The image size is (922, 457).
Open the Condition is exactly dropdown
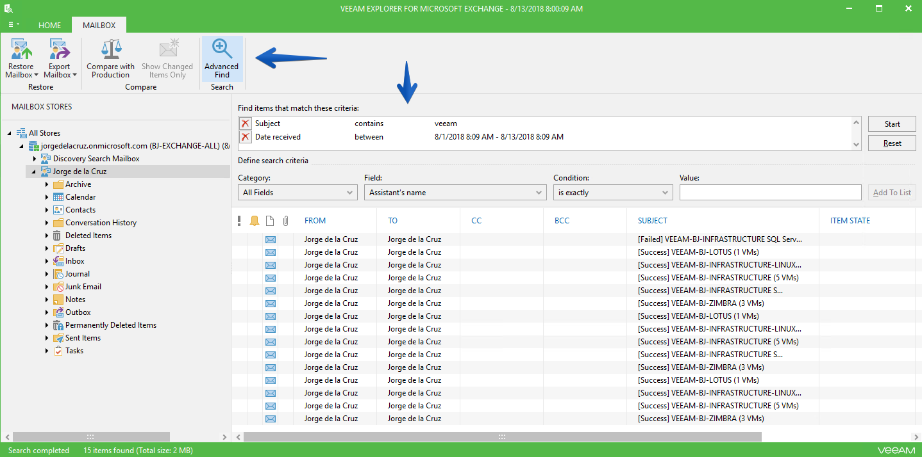click(613, 193)
